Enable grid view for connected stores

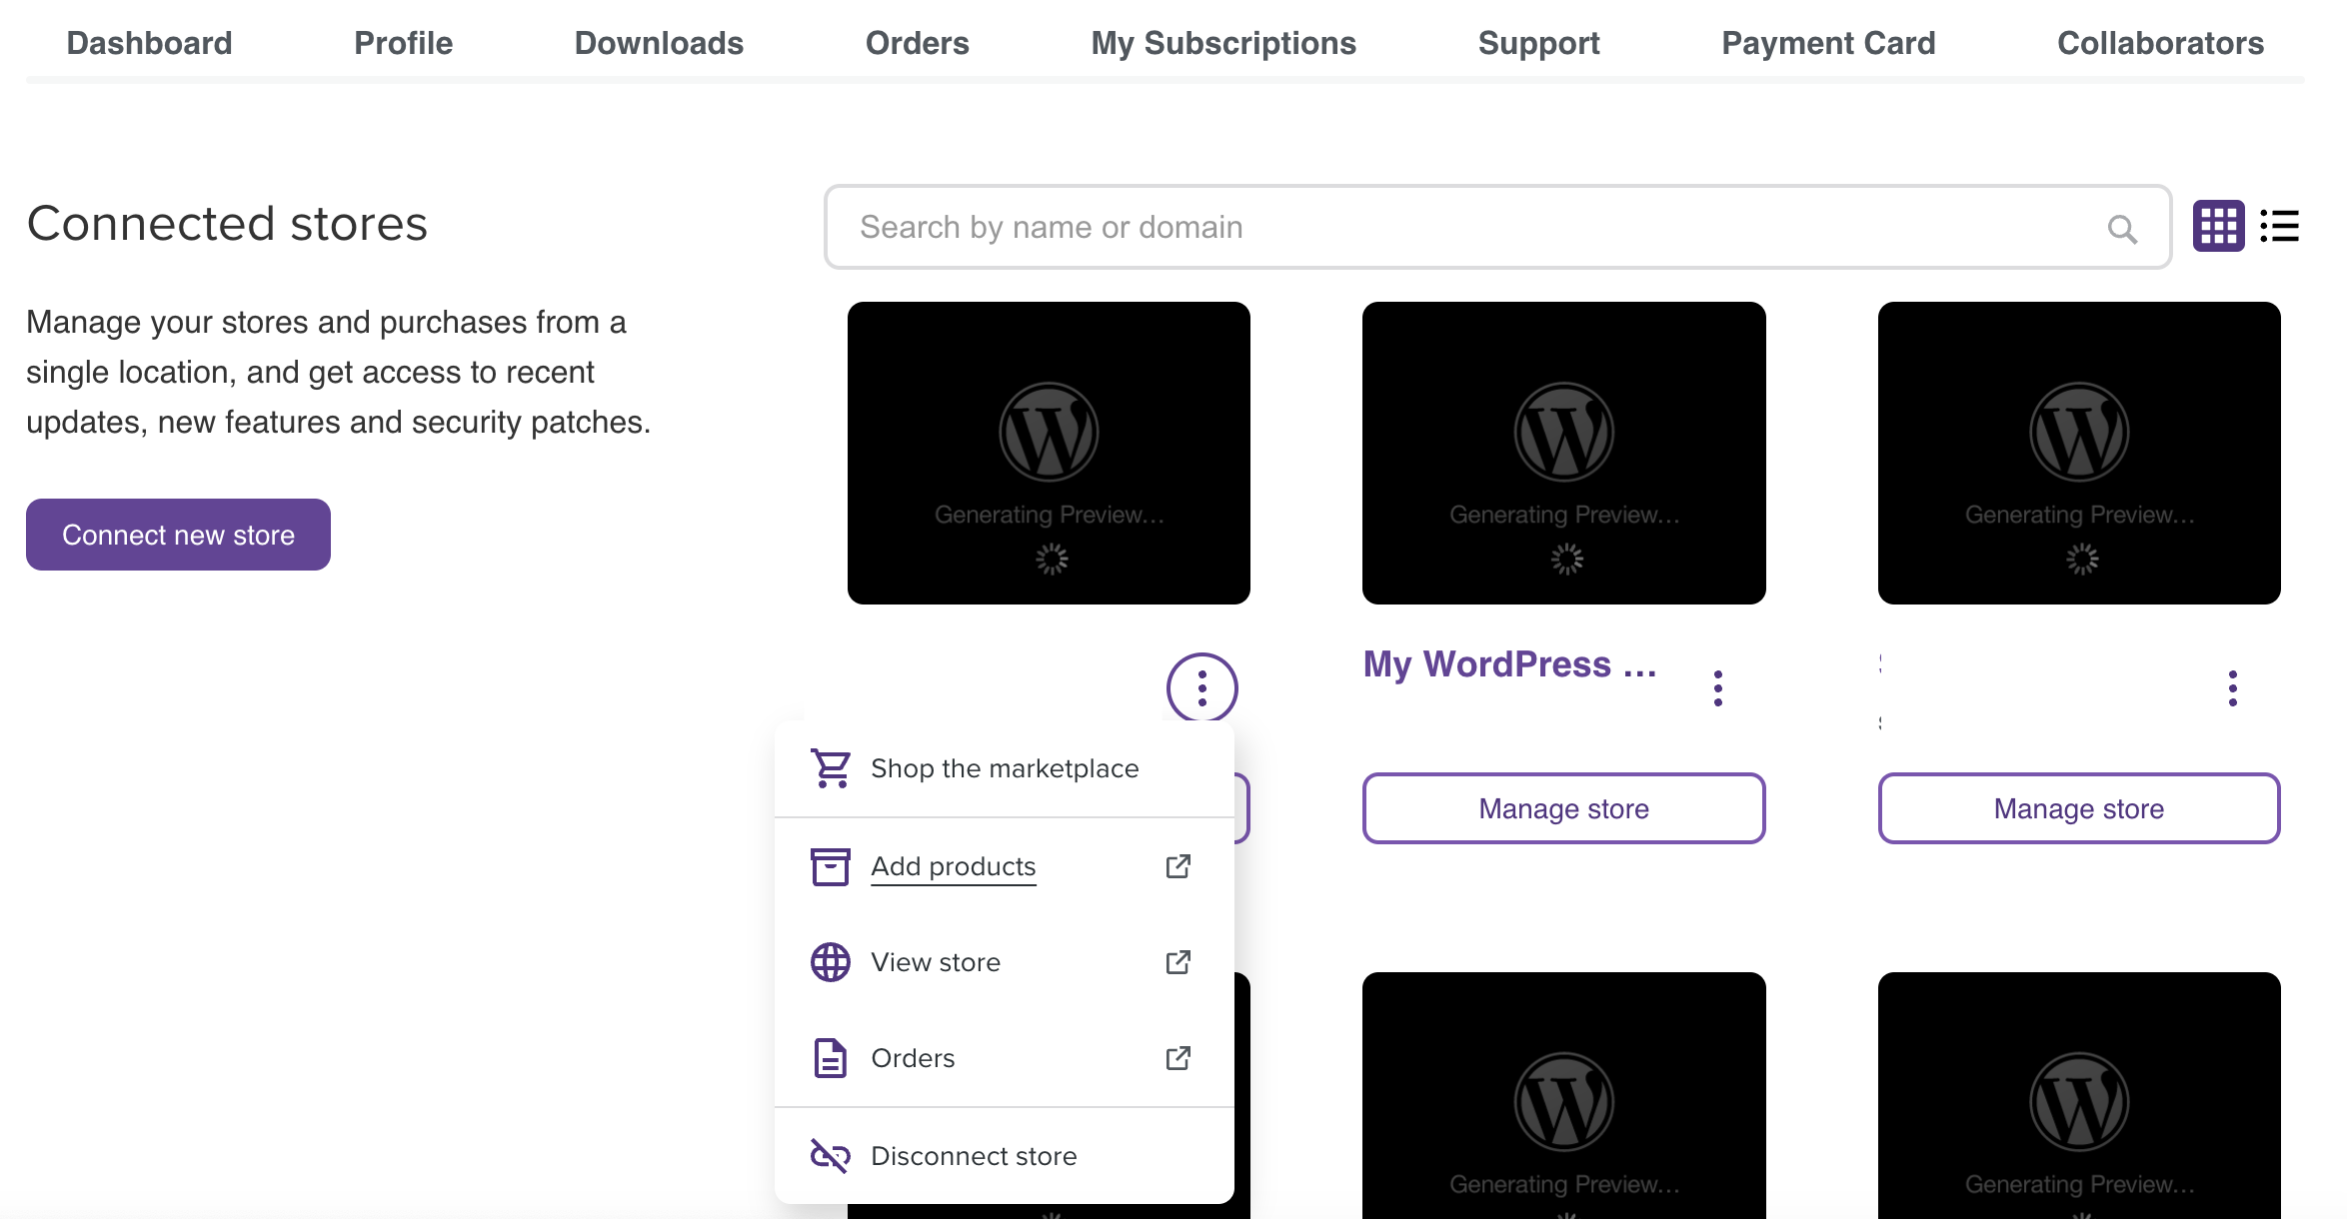(2218, 227)
